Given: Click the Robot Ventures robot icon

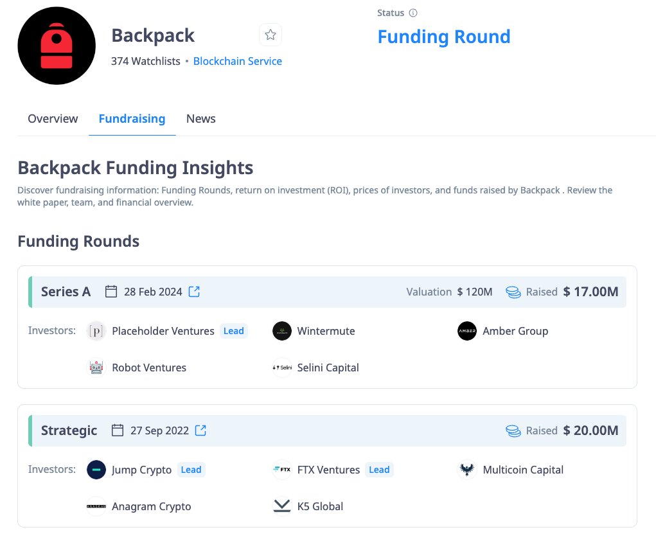Looking at the screenshot, I should click(x=96, y=368).
